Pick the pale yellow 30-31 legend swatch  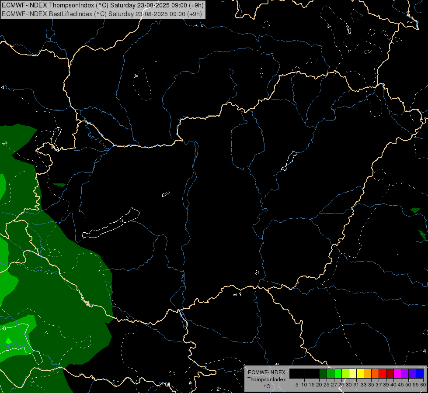[353, 373]
